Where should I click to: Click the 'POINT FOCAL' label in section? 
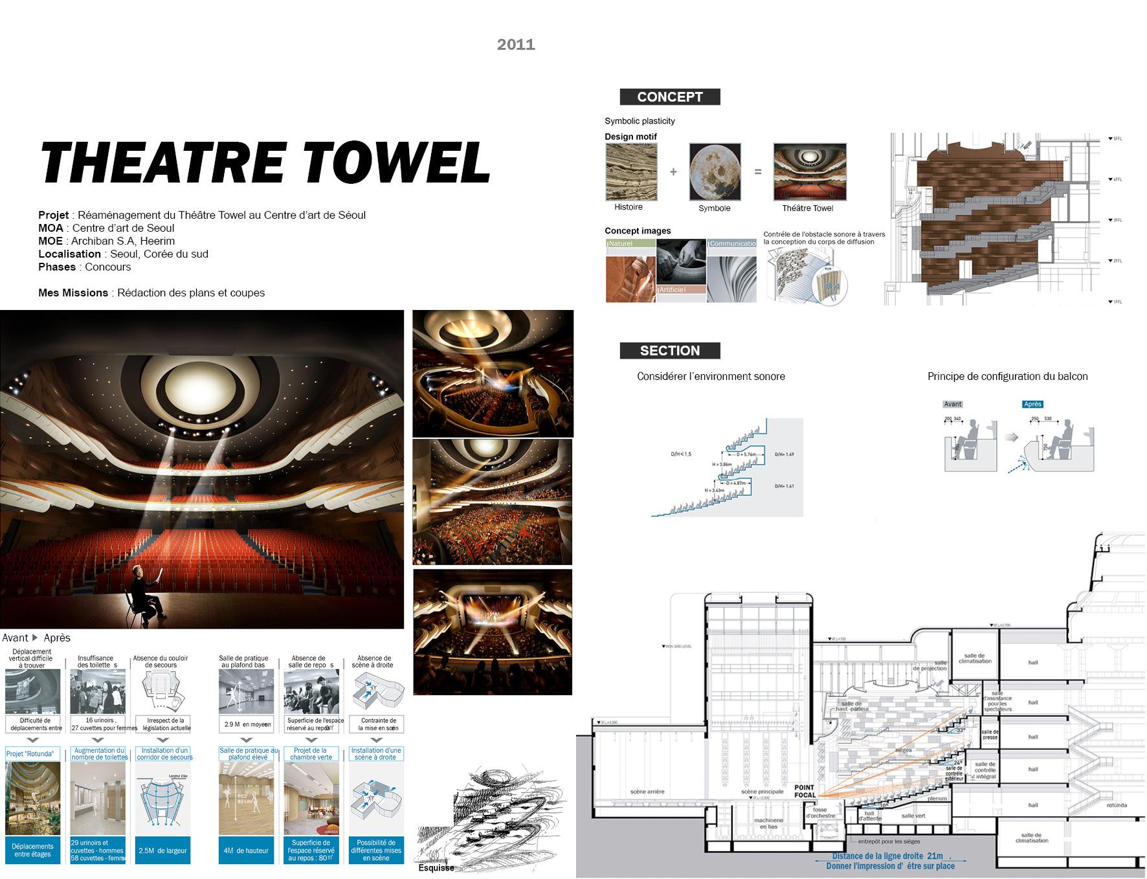point(805,791)
